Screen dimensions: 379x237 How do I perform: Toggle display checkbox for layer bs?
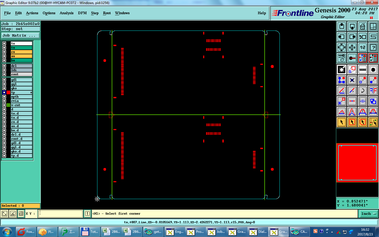[x=4, y=60]
